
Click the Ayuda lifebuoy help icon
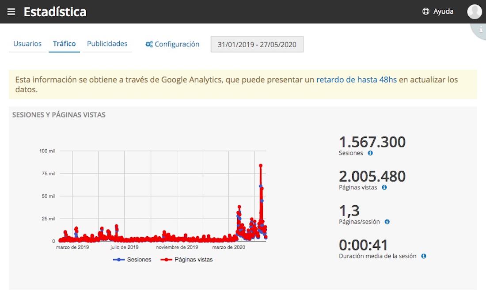click(x=426, y=12)
